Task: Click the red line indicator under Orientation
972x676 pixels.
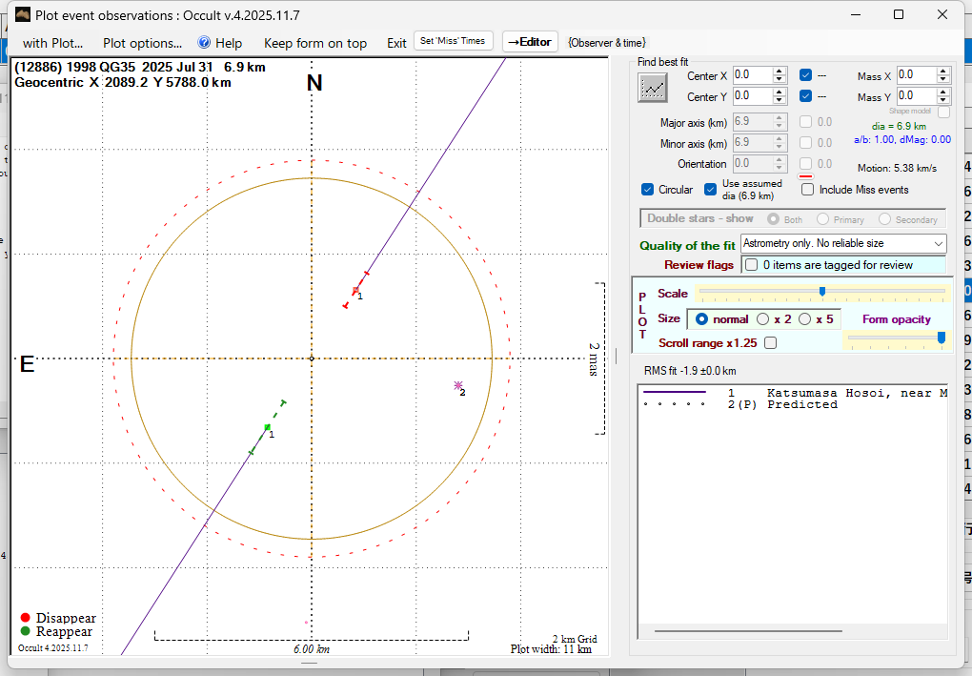Action: pos(804,176)
